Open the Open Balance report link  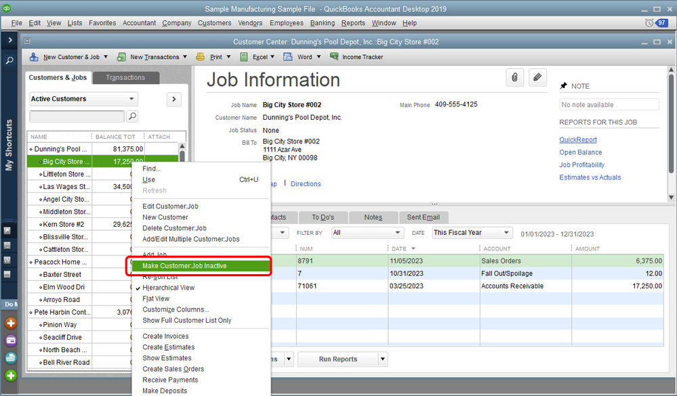point(580,152)
